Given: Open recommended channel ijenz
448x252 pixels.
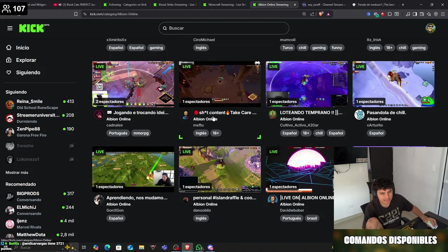Looking at the screenshot, I should (40, 224).
